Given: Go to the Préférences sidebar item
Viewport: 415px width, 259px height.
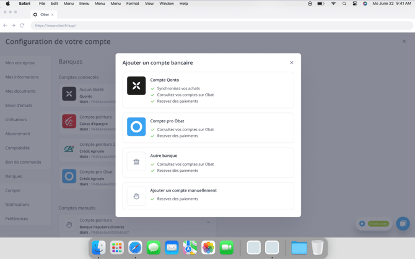Looking at the screenshot, I should [17, 219].
